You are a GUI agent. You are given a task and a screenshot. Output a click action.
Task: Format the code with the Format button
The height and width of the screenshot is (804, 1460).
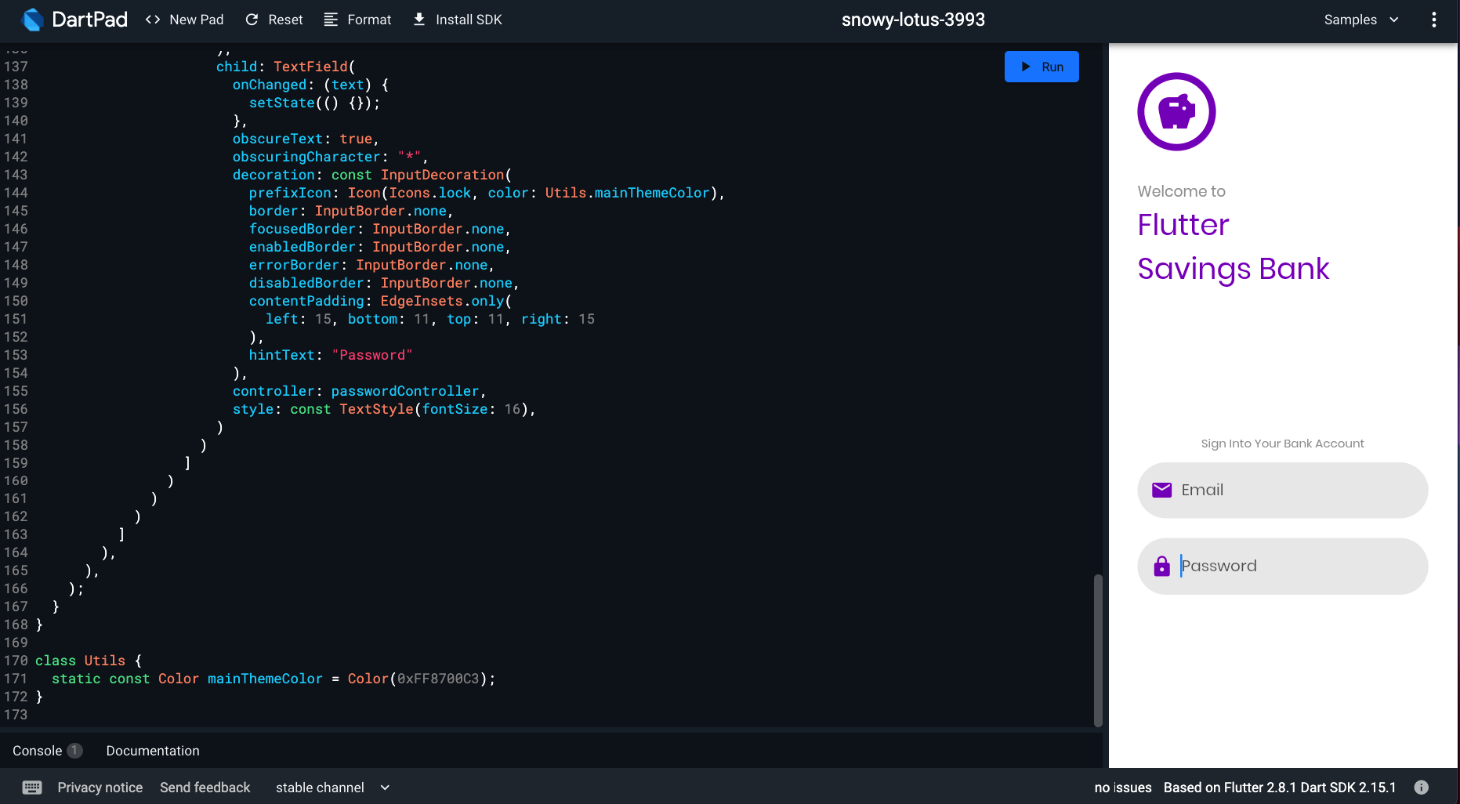tap(357, 20)
